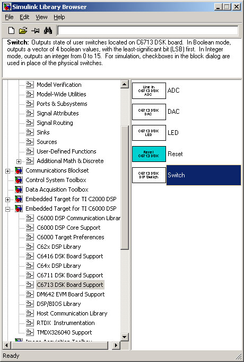This screenshot has height=362, width=244.
Task: Click the tree scroll-down arrow
Action: tap(125, 337)
